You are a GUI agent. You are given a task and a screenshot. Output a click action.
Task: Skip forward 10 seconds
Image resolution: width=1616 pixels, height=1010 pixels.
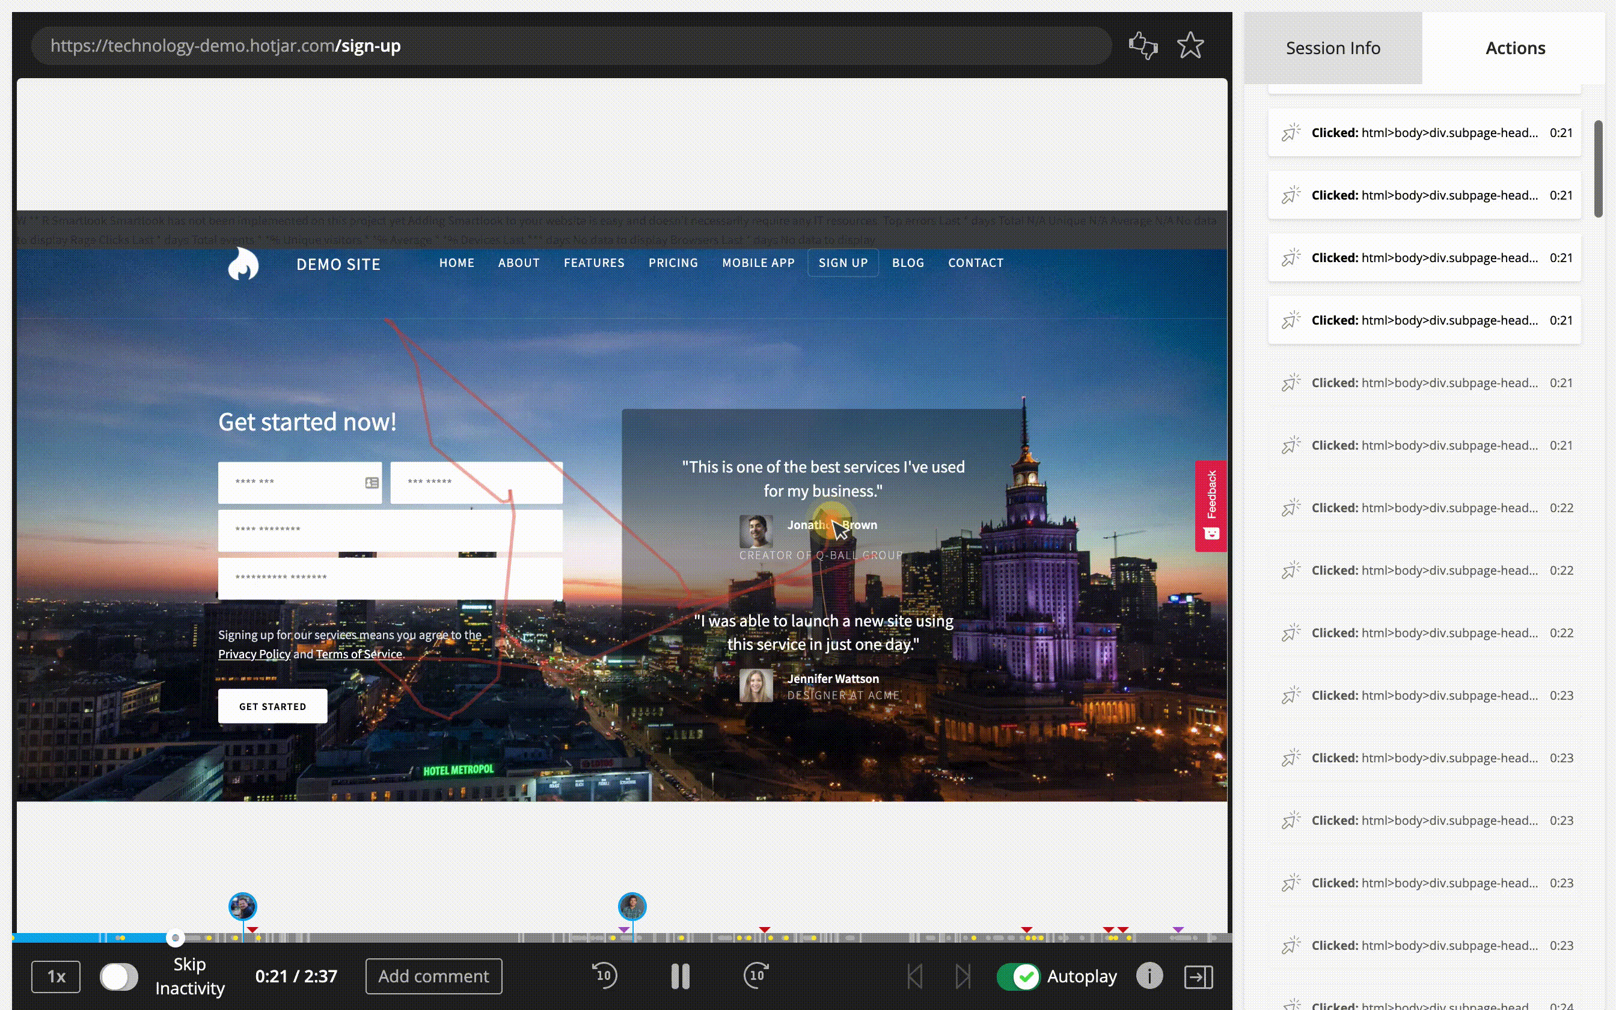[756, 975]
